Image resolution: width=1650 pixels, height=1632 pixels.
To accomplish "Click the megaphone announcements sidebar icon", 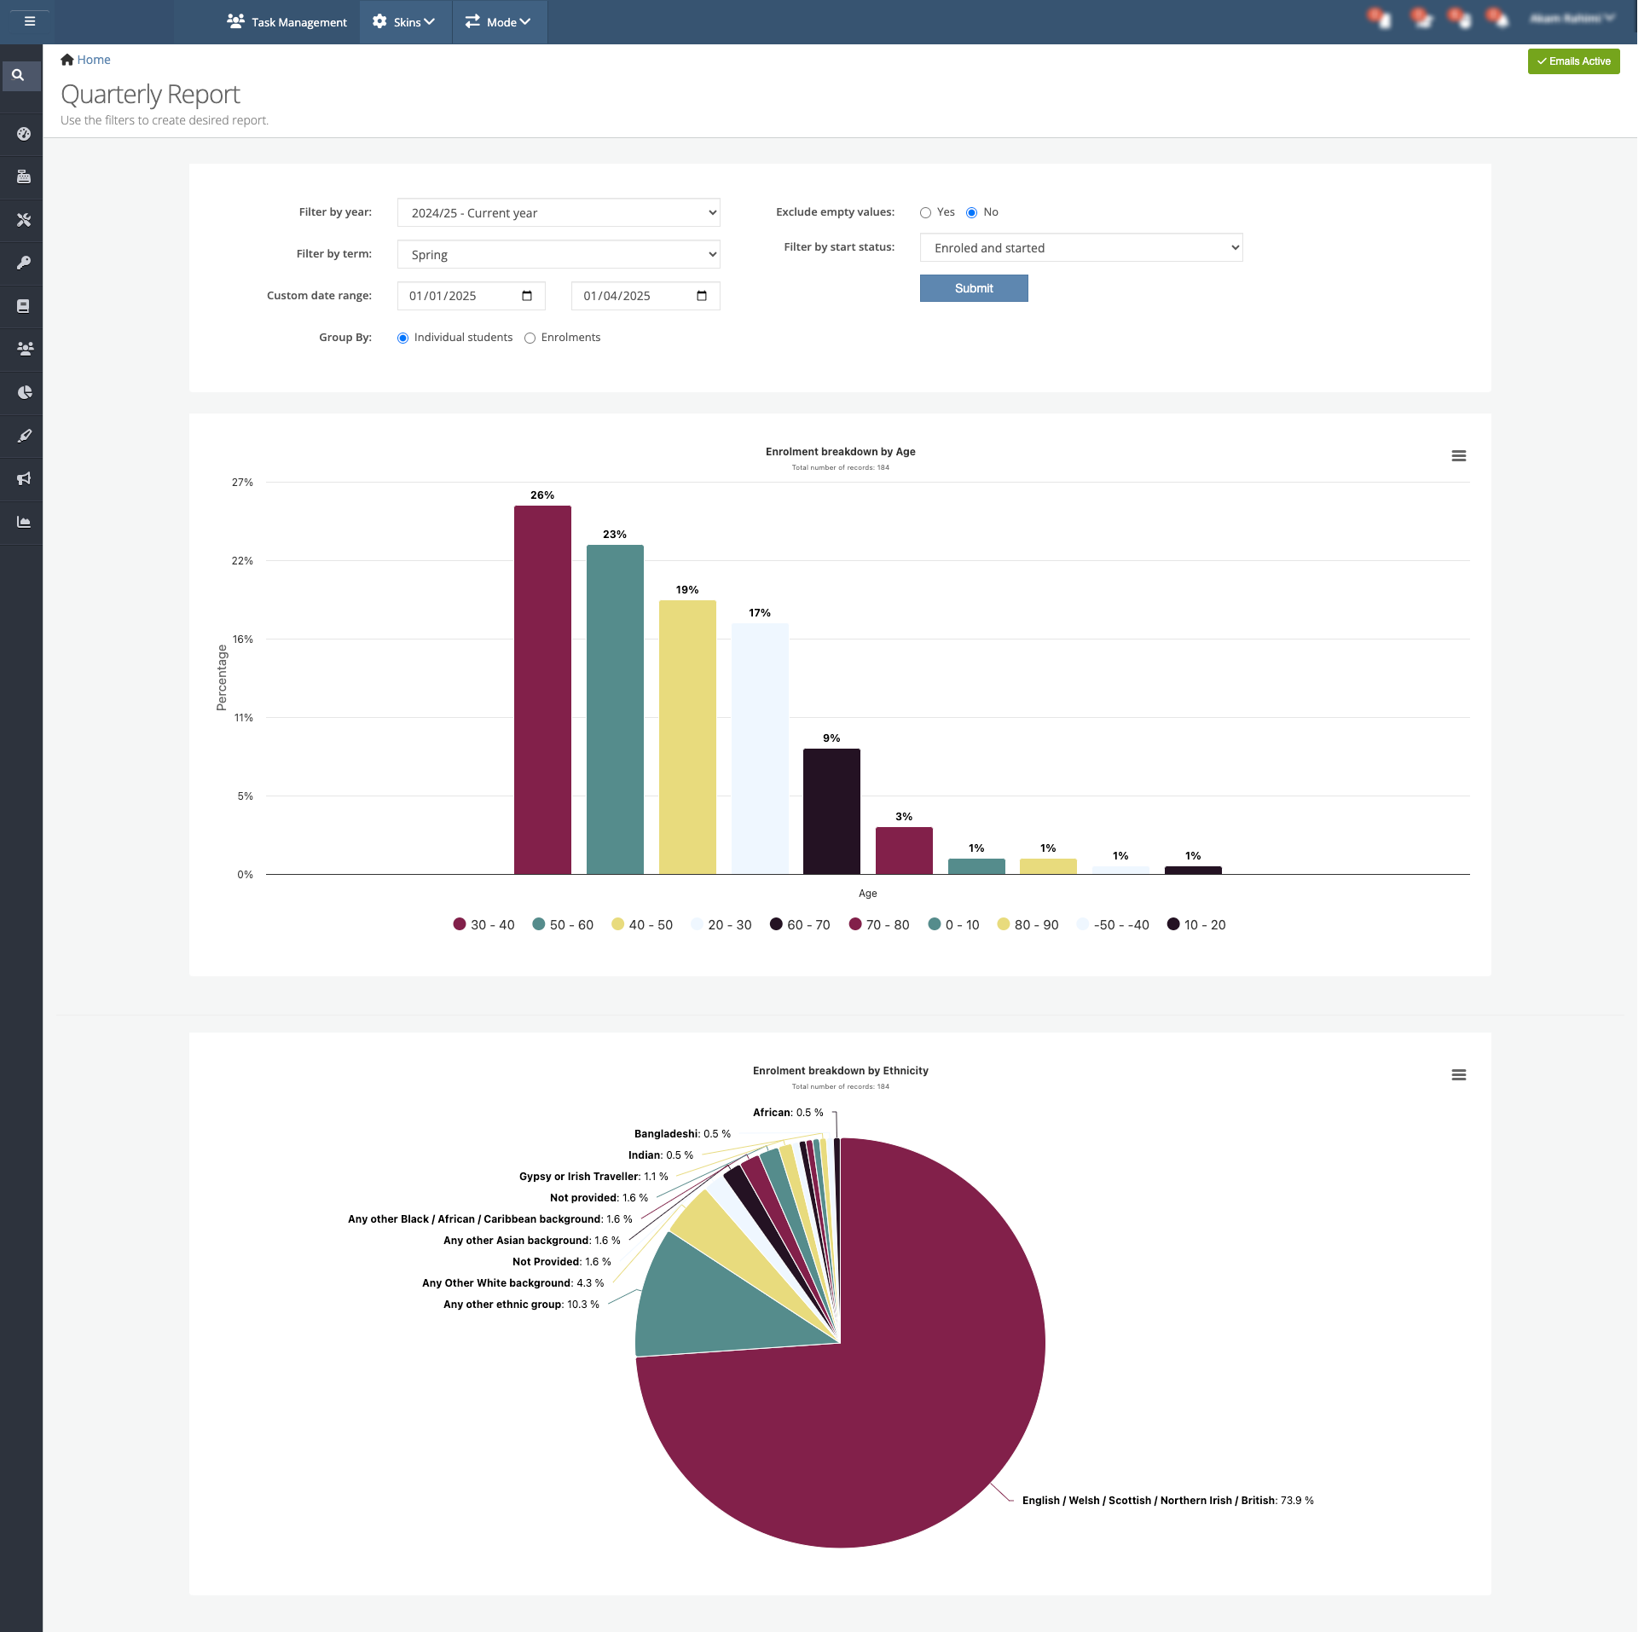I will pyautogui.click(x=23, y=478).
